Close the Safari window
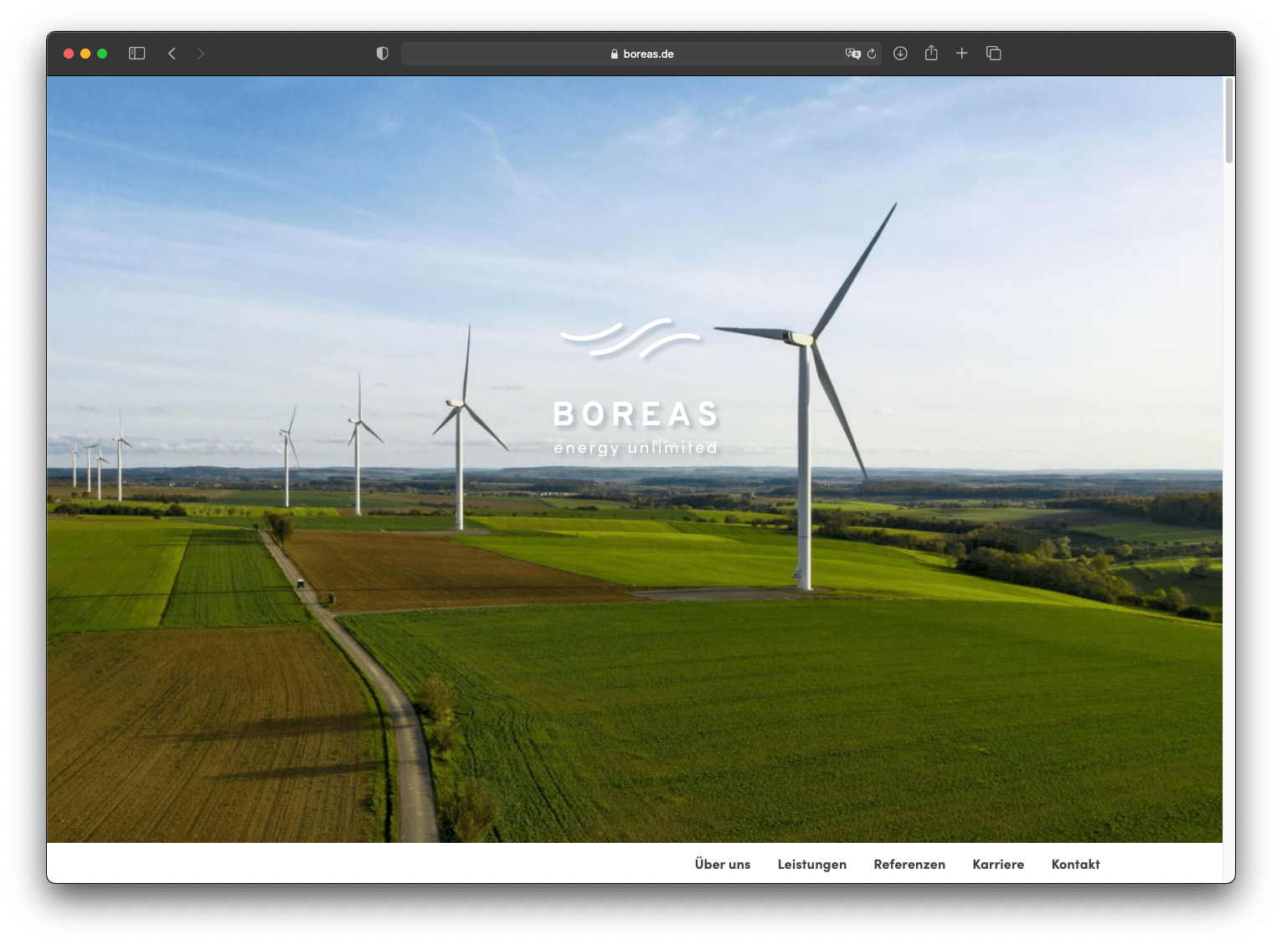 [x=69, y=54]
